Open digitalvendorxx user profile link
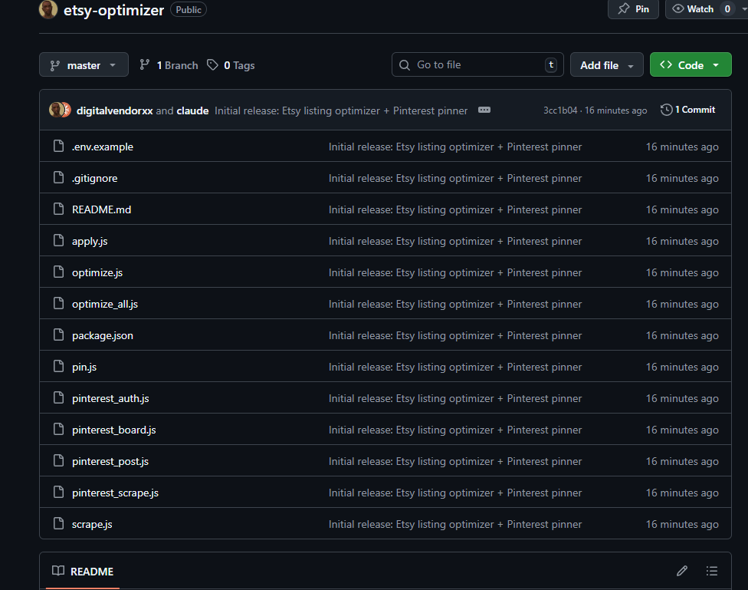 [114, 110]
